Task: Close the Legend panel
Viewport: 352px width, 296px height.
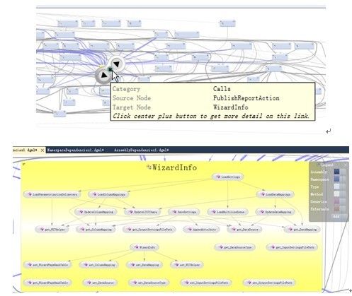Action: (x=346, y=165)
